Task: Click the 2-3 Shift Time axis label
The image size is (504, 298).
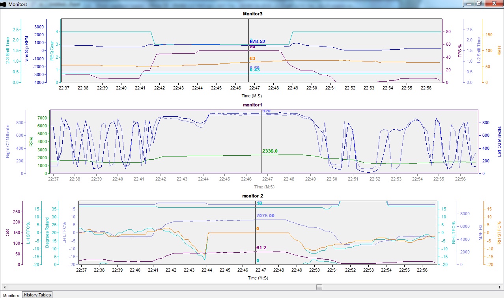Action: point(8,51)
